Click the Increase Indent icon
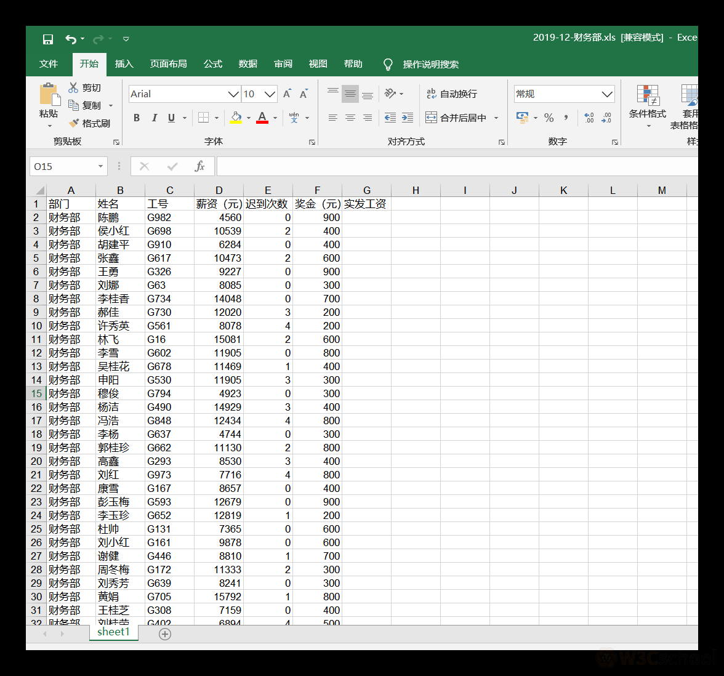This screenshot has height=676, width=724. 408,118
